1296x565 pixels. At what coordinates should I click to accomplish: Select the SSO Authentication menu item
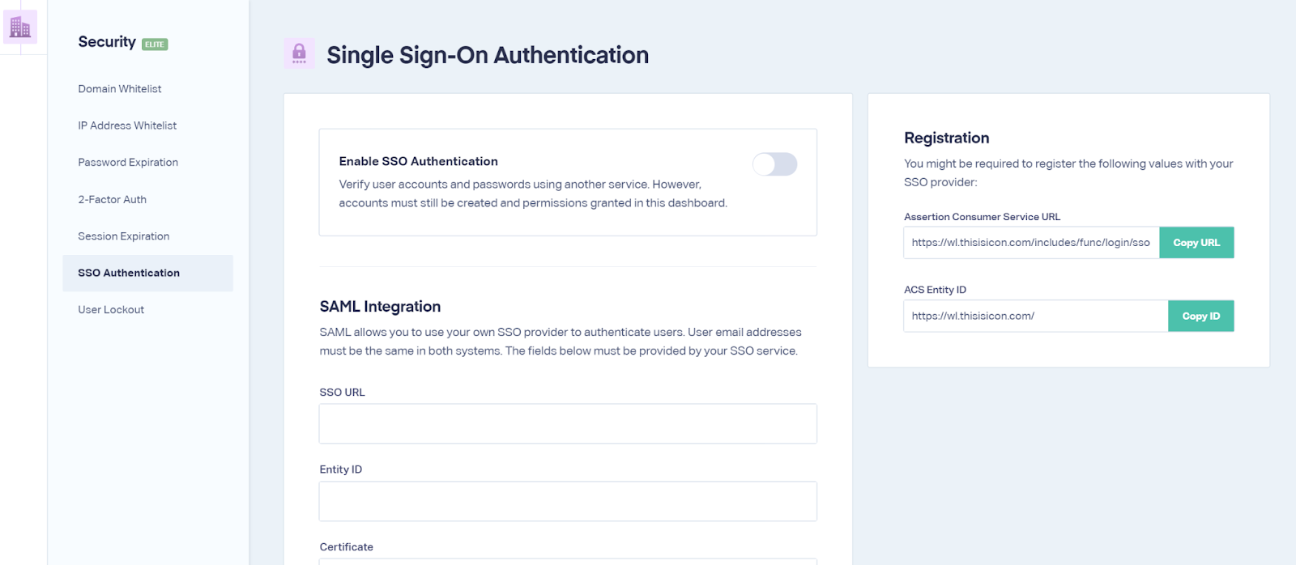pyautogui.click(x=147, y=273)
